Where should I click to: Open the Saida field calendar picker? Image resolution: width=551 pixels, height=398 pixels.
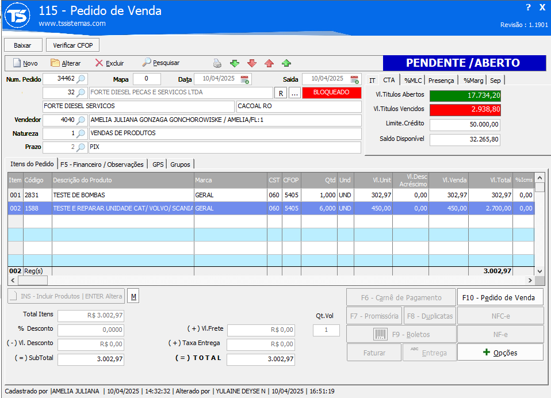353,79
